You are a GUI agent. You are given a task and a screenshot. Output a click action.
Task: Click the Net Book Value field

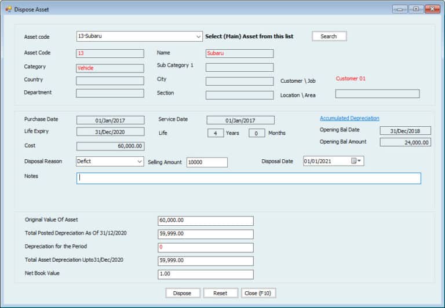tap(205, 274)
